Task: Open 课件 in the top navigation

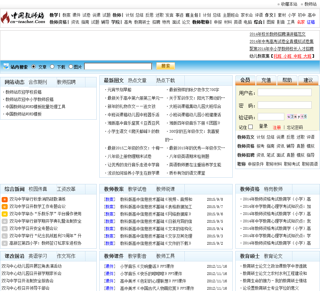Action: click(76, 15)
